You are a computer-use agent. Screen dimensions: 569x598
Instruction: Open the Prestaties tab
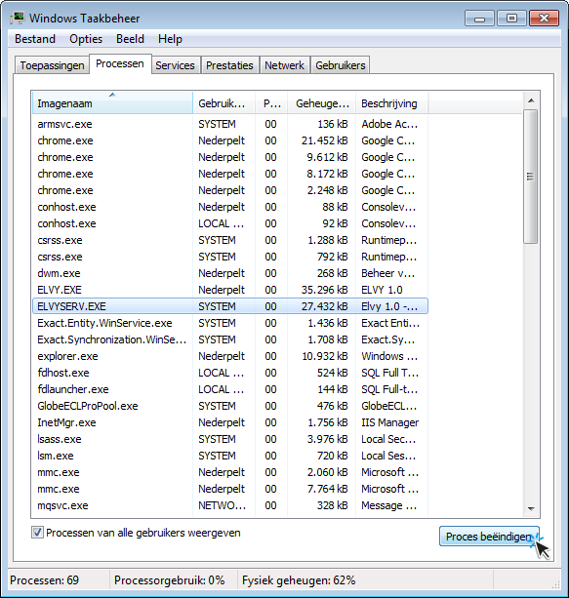click(229, 65)
